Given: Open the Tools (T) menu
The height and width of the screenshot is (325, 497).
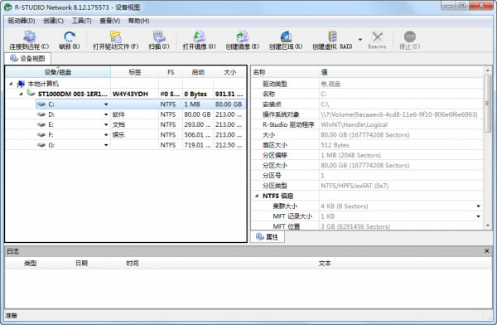Looking at the screenshot, I should pos(81,21).
